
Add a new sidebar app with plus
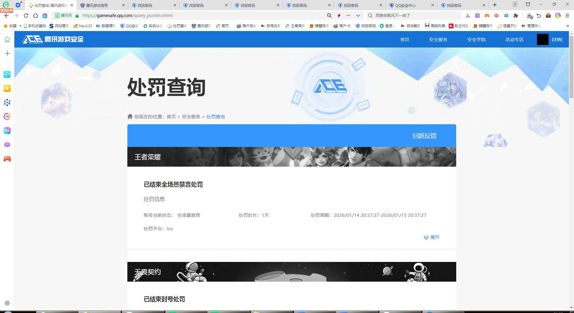point(7,53)
